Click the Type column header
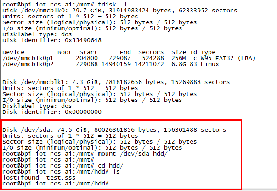The width and height of the screenshot is (277, 191). tap(208, 52)
